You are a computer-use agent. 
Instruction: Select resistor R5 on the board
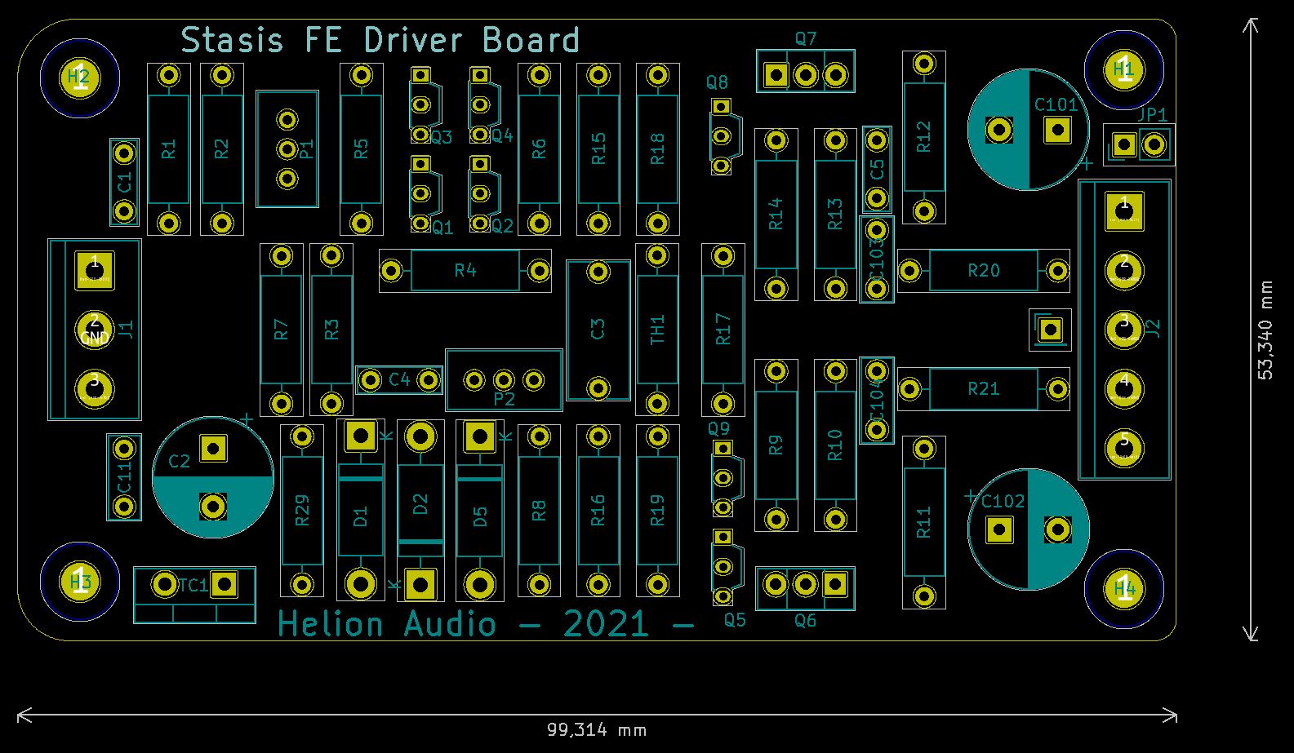(361, 149)
